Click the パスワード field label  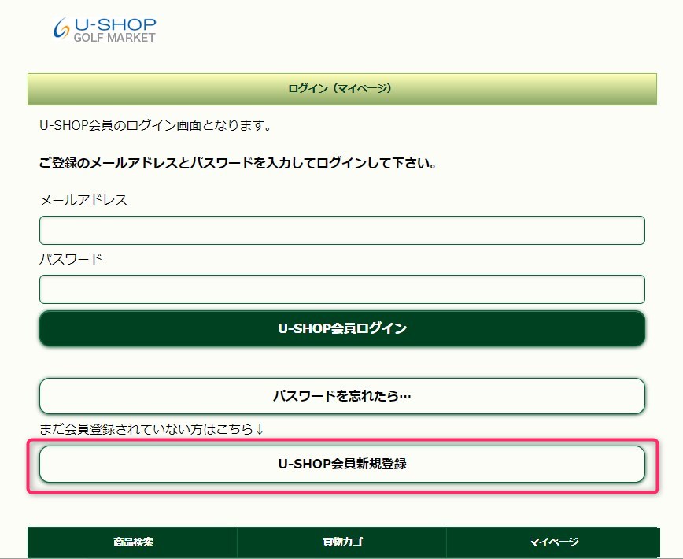71,259
